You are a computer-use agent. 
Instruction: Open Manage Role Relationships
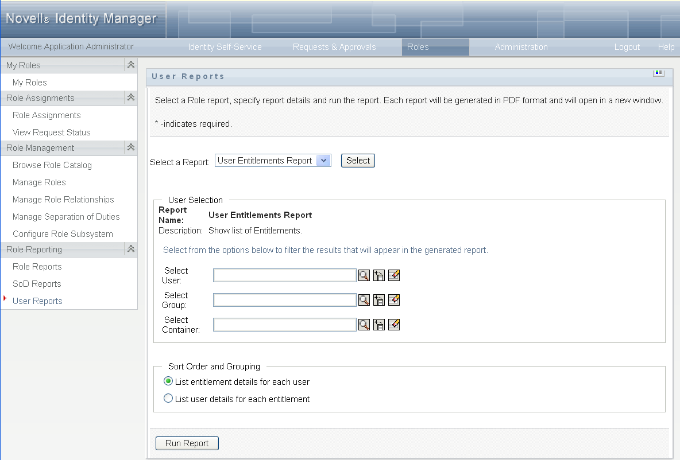[x=63, y=200]
